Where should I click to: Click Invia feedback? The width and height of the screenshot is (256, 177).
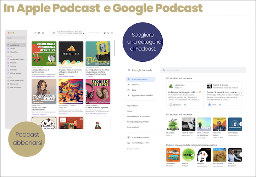tap(133, 127)
